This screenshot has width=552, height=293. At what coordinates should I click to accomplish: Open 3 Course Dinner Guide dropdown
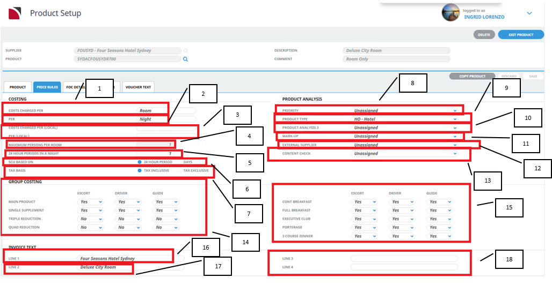coord(440,236)
